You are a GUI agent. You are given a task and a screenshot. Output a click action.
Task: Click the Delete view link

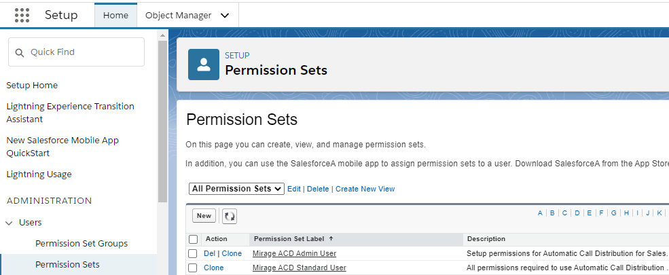click(318, 189)
